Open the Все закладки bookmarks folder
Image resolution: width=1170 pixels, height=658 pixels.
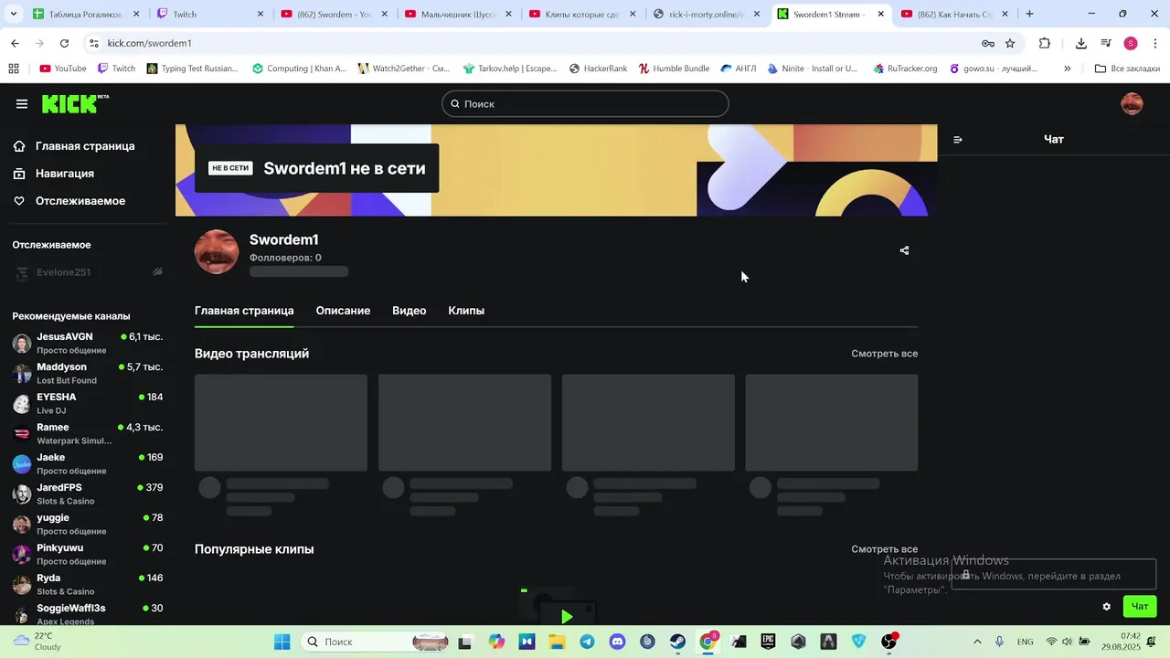point(1127,69)
